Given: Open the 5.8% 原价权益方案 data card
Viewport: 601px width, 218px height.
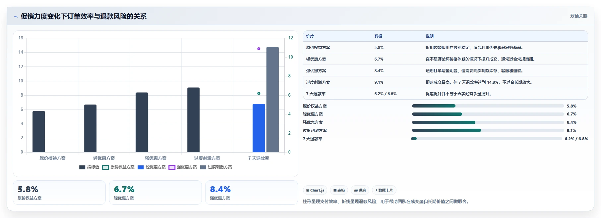Looking at the screenshot, I should pos(59,193).
